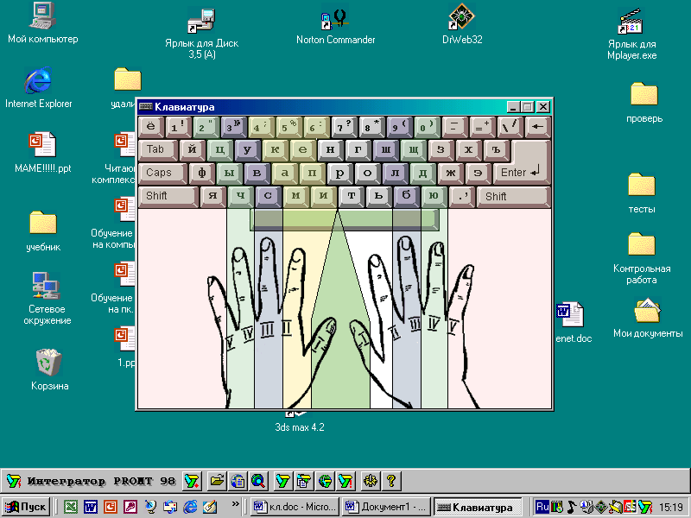Screen dimensions: 691x518
Task: Click the backspace arrow key
Action: coord(537,127)
